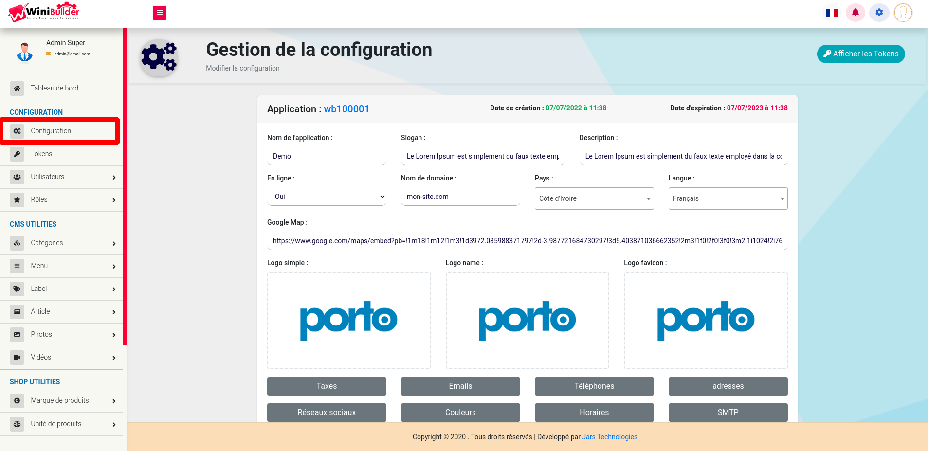Click the newspaper icon beside Article

point(17,311)
